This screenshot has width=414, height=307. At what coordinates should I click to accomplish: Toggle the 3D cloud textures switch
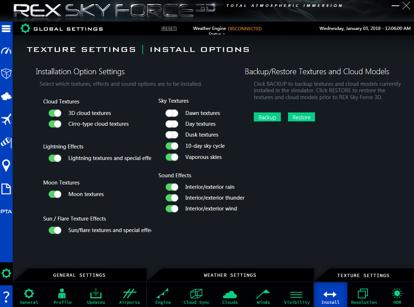[55, 113]
